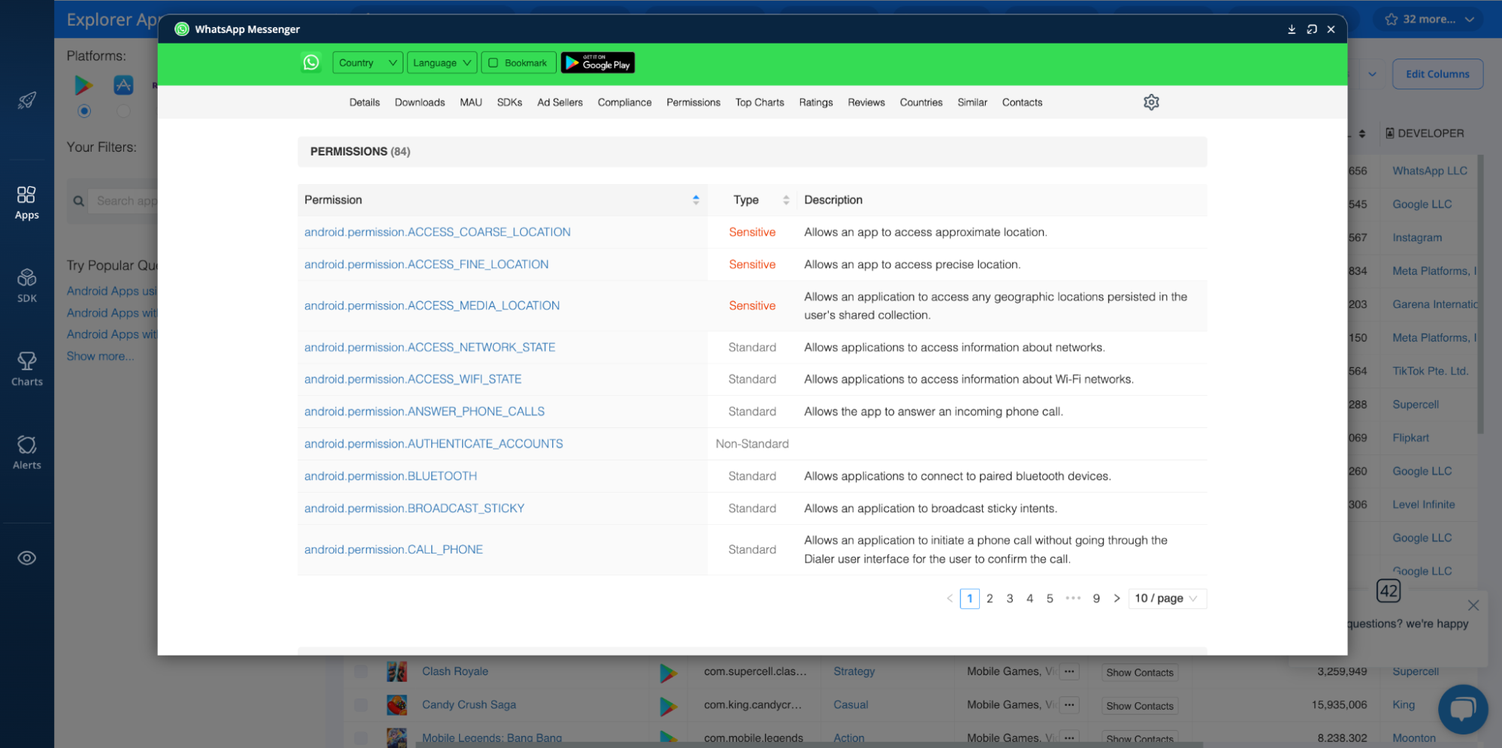Screen dimensions: 1502x748
Task: Click Show more... under popular queries
Action: (100, 356)
